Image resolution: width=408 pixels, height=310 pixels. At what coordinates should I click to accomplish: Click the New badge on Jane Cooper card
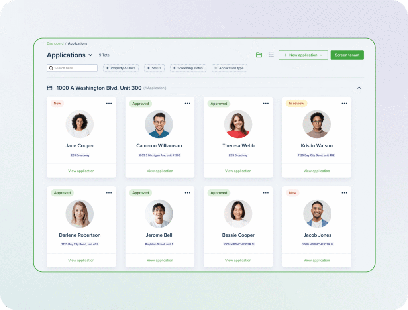click(57, 103)
